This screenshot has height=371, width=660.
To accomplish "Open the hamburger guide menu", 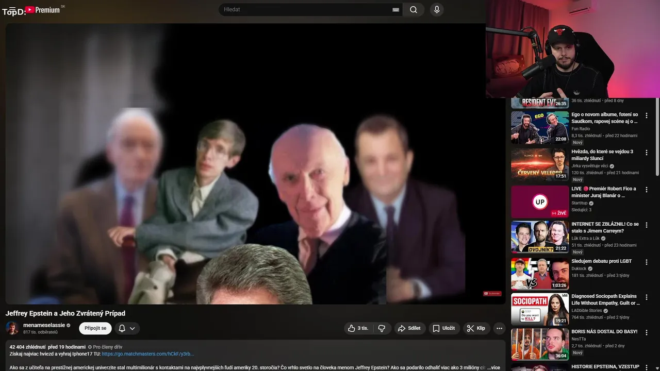I will 12,10.
